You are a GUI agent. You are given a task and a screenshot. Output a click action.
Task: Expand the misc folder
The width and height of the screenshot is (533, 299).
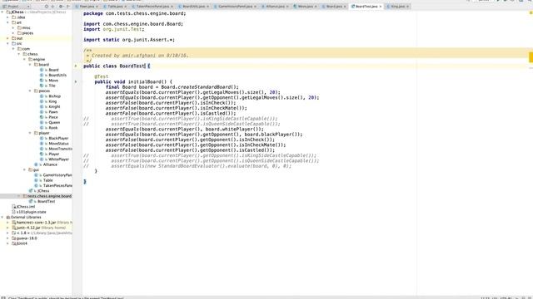coord(13,27)
